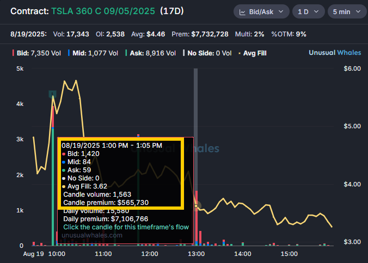
Task: Click the 'Candle premium: $565,730' tooltip line
Action: 106,203
